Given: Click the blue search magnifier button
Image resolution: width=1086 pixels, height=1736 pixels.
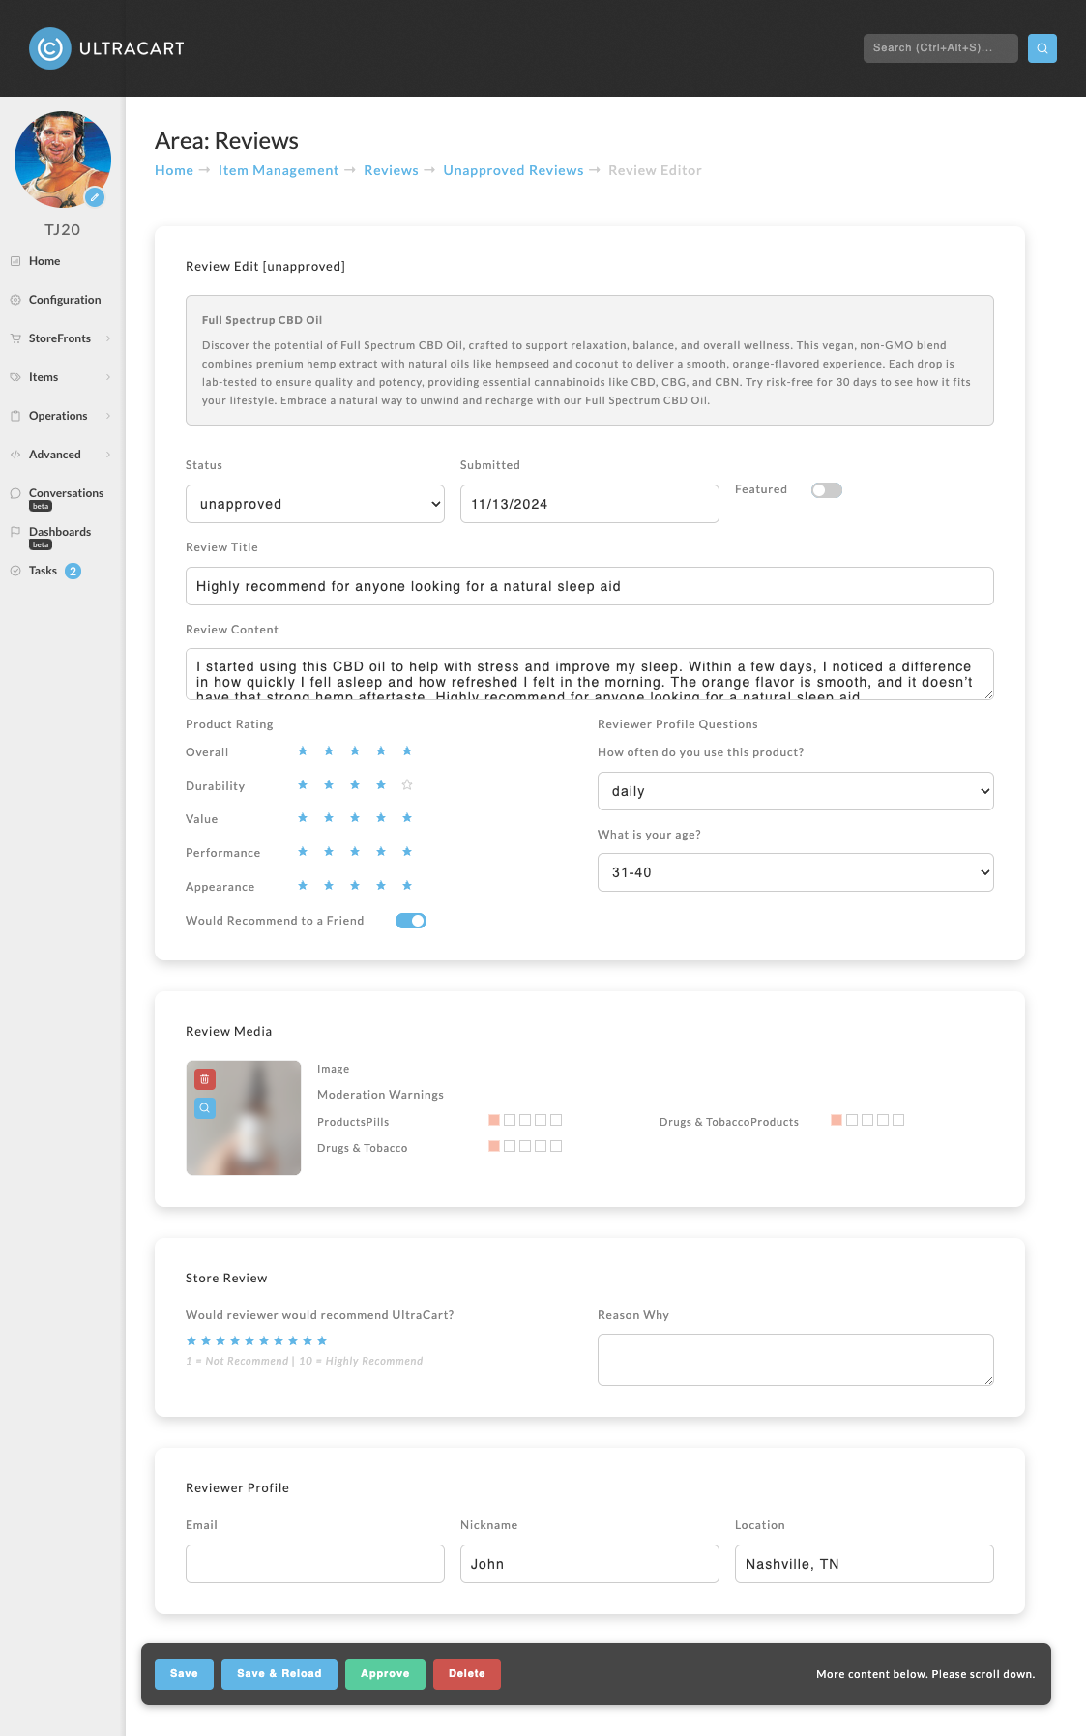Looking at the screenshot, I should 1042,48.
